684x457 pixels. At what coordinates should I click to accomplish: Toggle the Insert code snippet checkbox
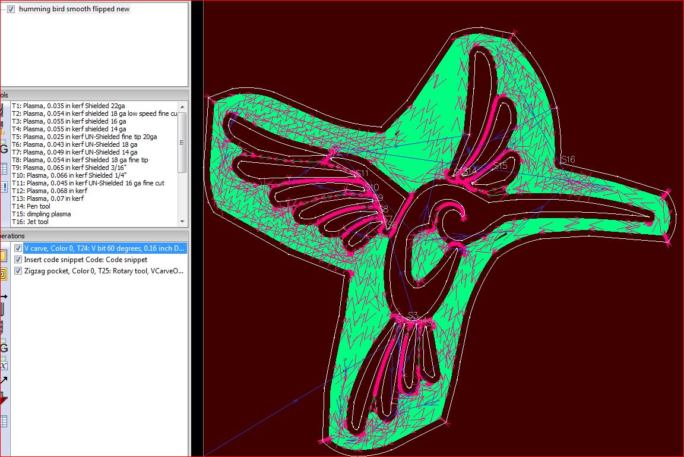(18, 260)
